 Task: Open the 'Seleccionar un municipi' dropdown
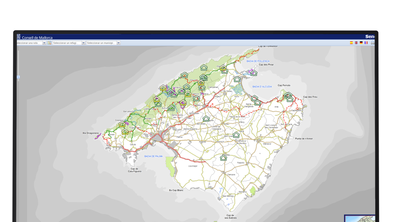[103, 43]
